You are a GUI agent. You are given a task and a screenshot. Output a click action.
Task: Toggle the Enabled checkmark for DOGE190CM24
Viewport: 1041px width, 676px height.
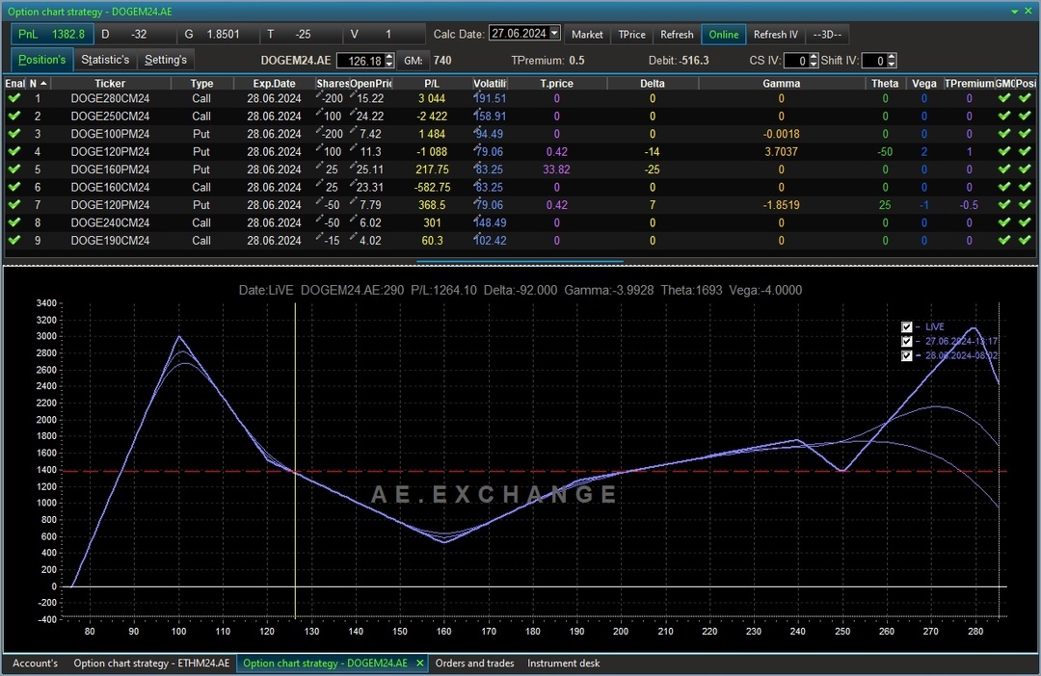(13, 240)
